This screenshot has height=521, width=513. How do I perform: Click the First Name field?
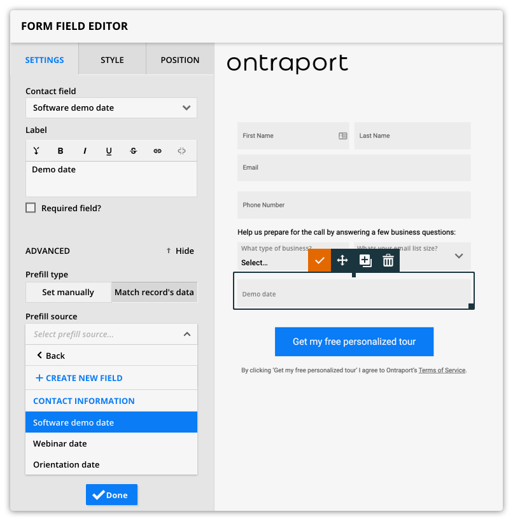[293, 135]
